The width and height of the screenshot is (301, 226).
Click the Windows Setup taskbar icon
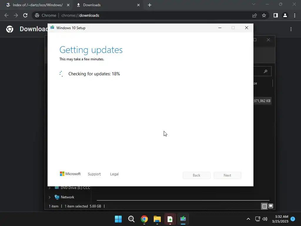[x=183, y=219]
